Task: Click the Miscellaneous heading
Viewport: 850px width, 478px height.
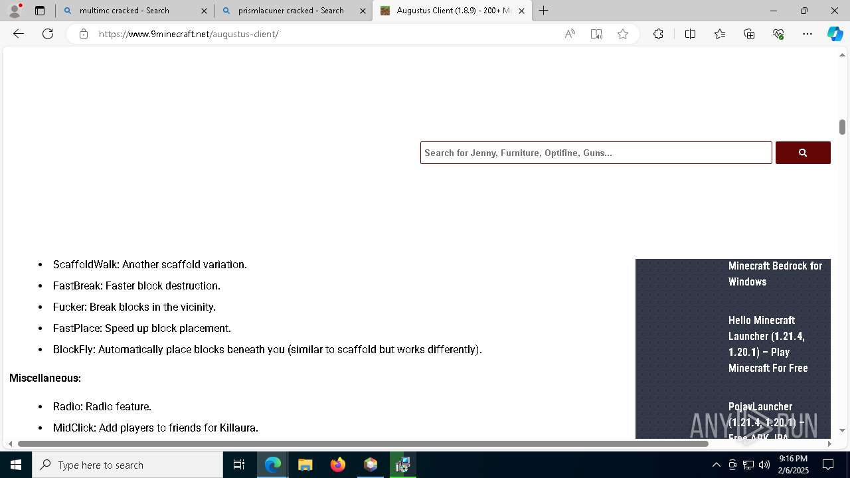Action: click(x=45, y=378)
